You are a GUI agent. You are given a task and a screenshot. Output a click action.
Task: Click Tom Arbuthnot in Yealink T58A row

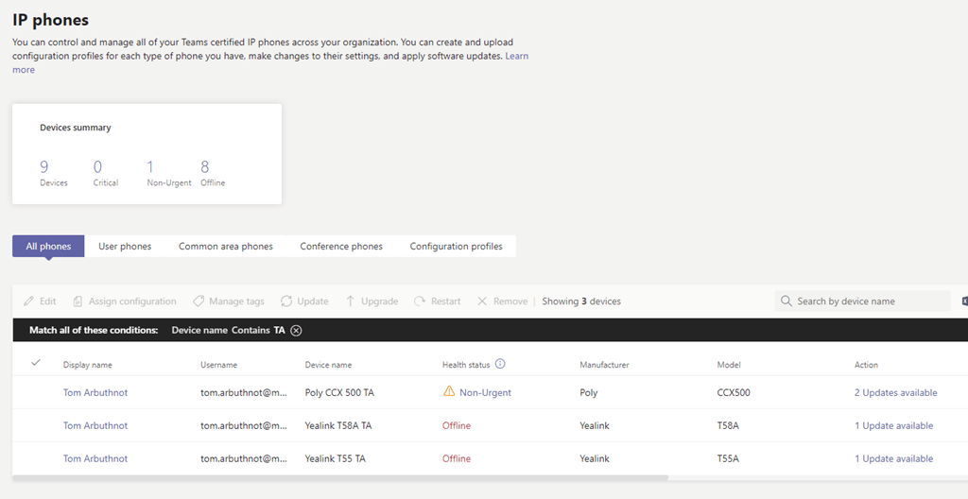(x=95, y=426)
